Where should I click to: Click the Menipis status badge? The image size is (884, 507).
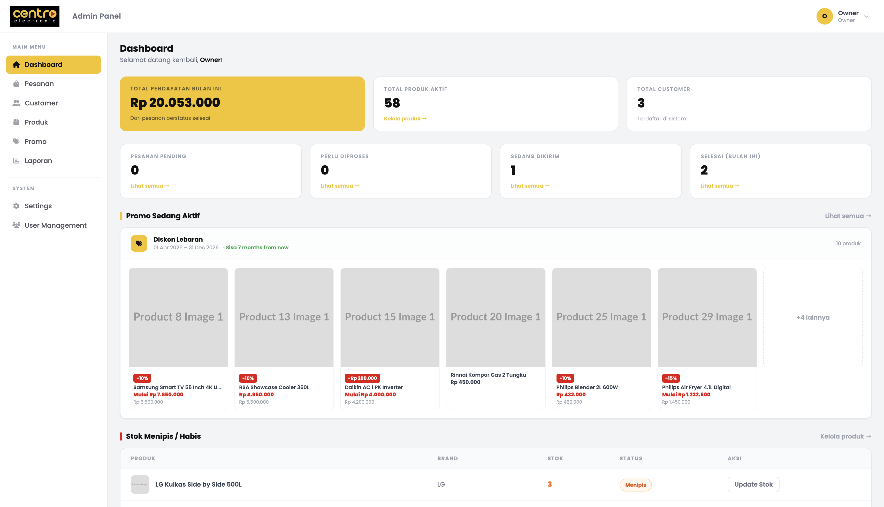tap(635, 485)
